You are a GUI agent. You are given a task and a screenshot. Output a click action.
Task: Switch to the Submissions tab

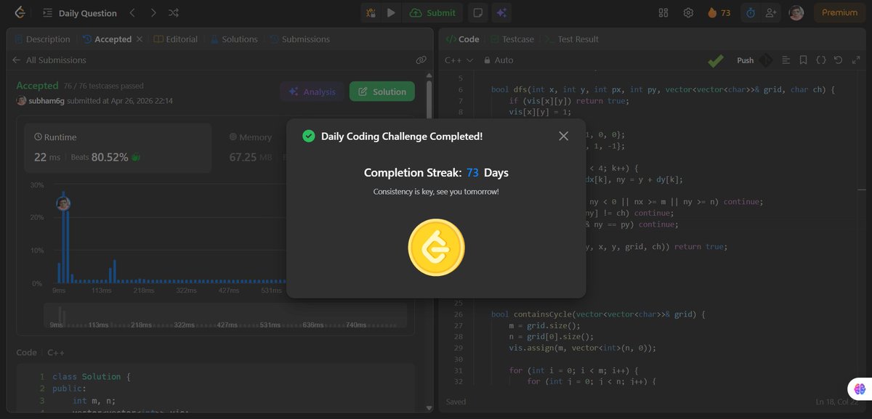pos(299,39)
